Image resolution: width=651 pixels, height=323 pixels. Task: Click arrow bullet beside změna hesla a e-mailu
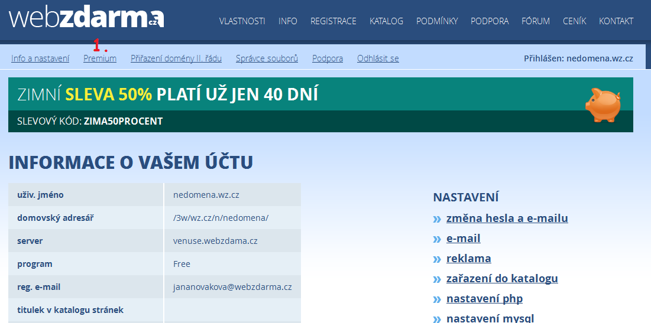tap(437, 219)
